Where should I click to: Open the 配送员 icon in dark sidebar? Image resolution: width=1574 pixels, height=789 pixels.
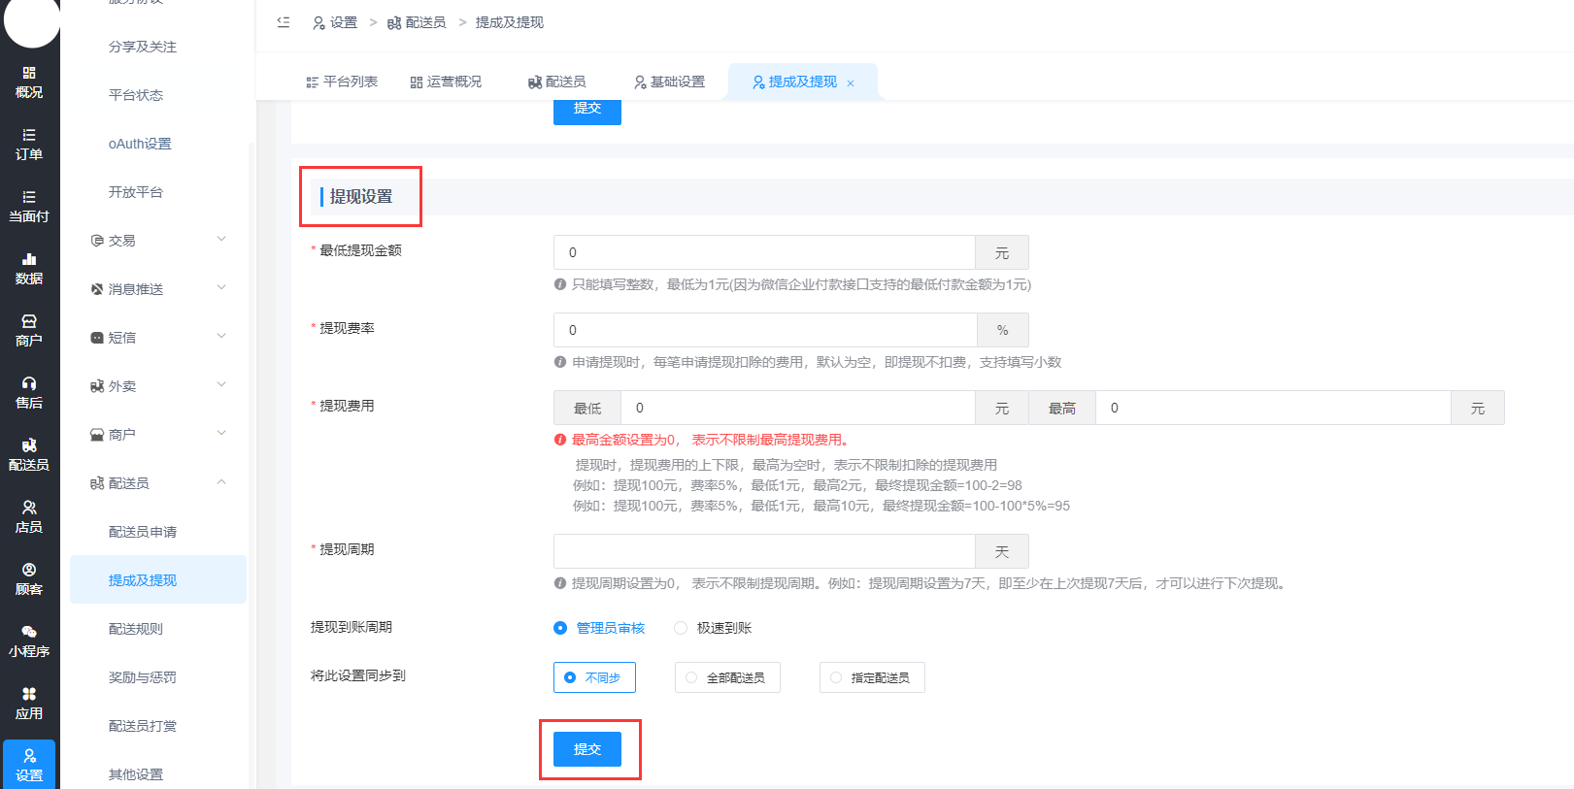pyautogui.click(x=29, y=455)
